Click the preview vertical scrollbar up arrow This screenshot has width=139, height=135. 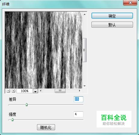tap(85, 14)
